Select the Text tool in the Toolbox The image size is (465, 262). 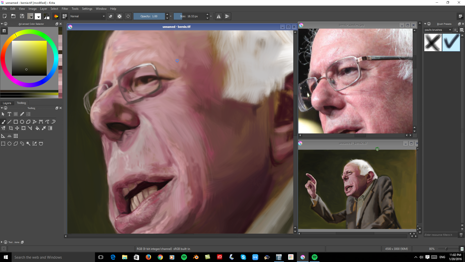9,114
